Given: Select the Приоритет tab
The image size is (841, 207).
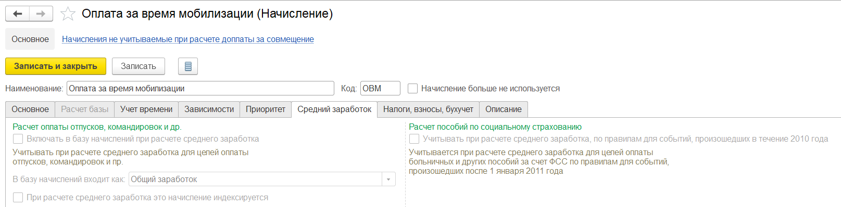Looking at the screenshot, I should tap(266, 109).
